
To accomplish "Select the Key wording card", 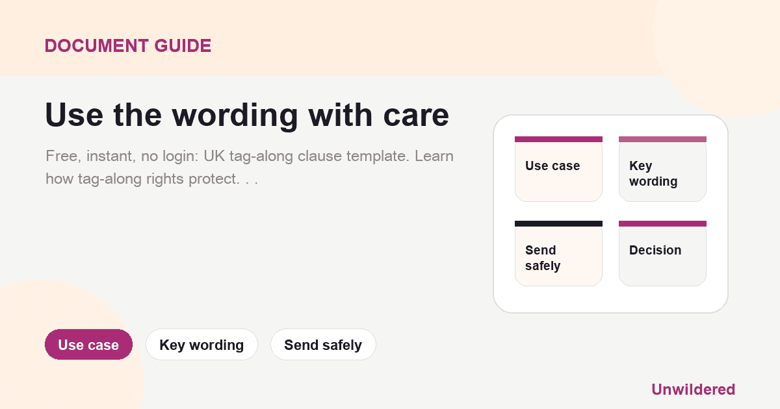I will tap(662, 169).
